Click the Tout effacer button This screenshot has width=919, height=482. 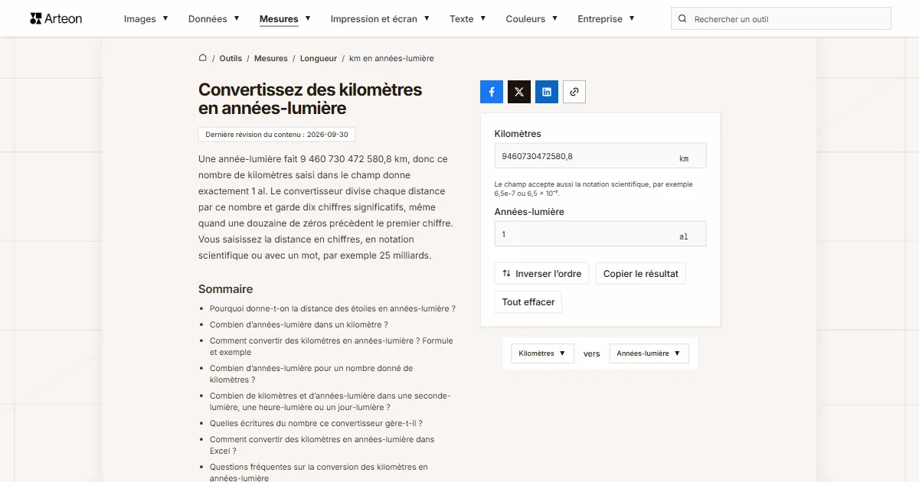point(528,302)
